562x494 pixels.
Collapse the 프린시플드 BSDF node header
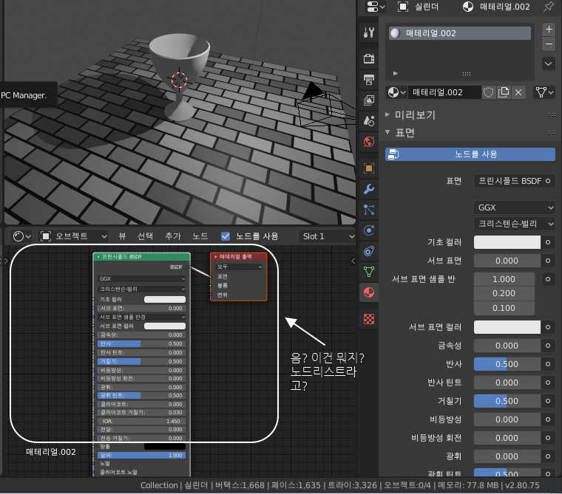tap(98, 257)
